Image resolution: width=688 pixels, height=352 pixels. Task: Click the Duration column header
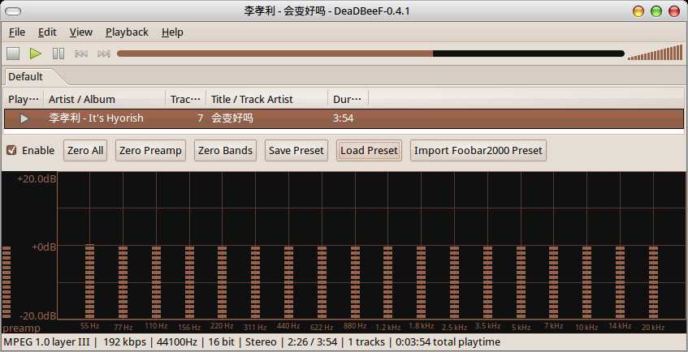[x=348, y=99]
